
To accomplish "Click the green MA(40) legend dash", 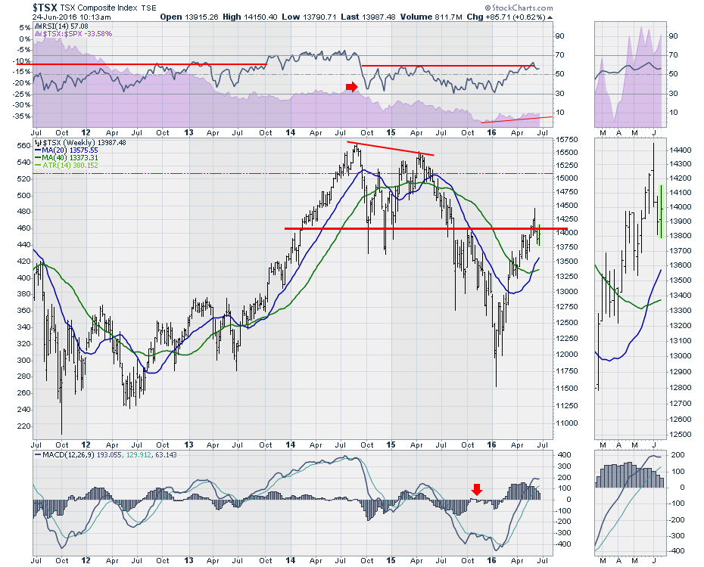I will [38, 158].
